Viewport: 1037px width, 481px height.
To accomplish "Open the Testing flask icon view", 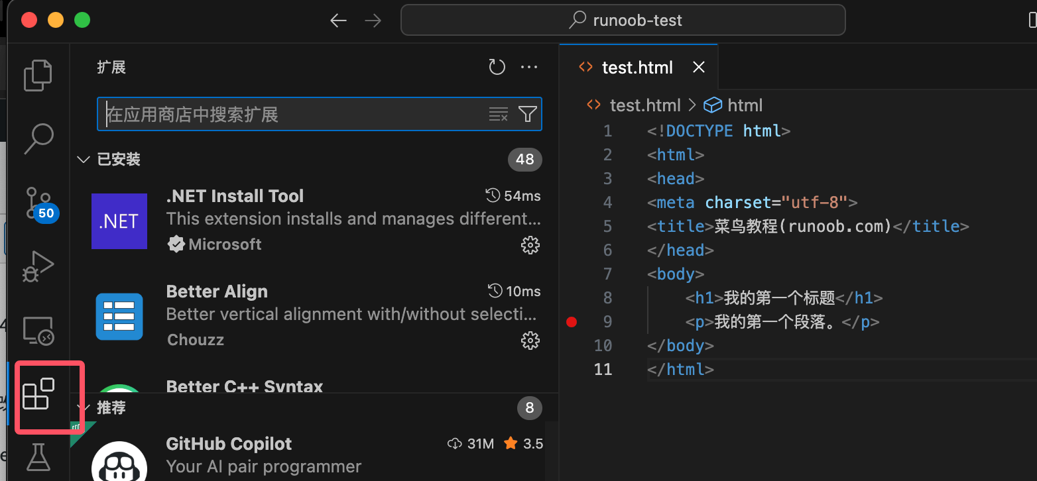I will click(38, 457).
